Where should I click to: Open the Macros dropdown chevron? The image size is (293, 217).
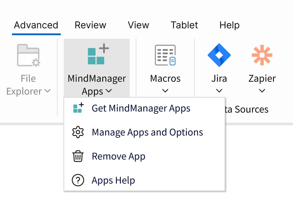165,91
